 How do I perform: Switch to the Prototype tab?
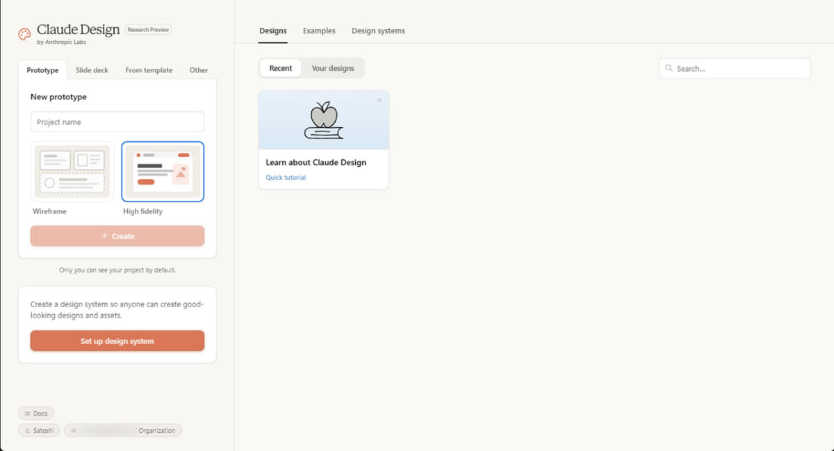point(42,70)
